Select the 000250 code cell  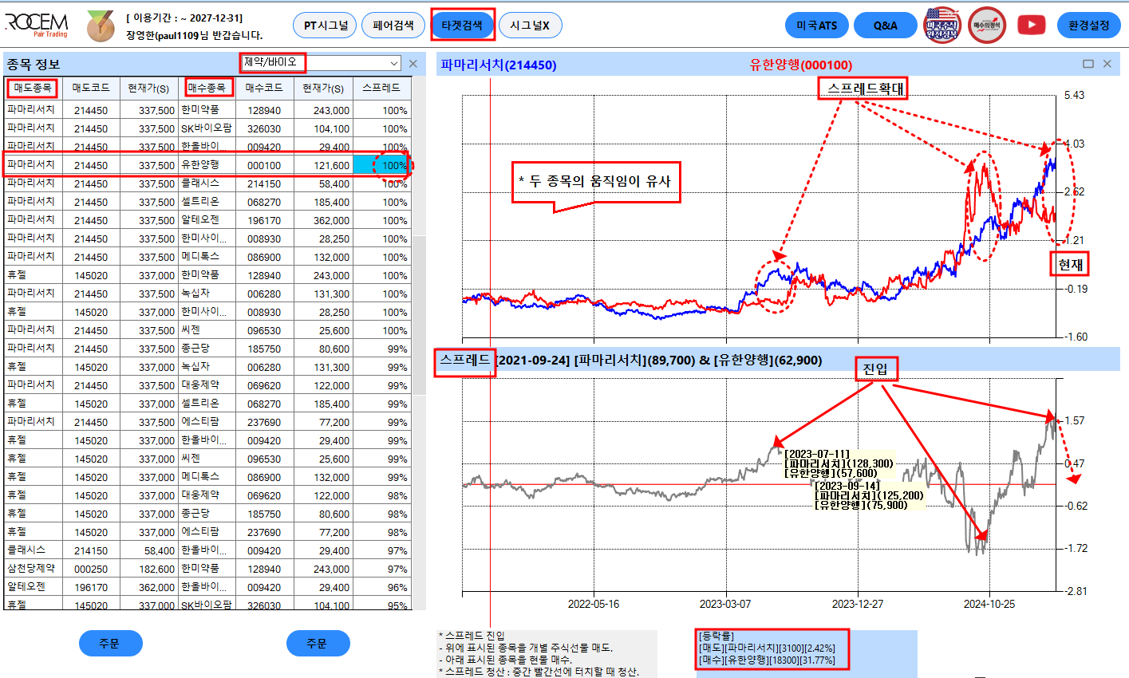click(x=91, y=569)
